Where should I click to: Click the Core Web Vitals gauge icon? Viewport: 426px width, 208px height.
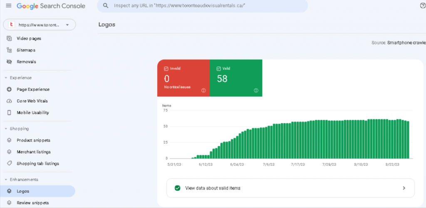coord(9,101)
